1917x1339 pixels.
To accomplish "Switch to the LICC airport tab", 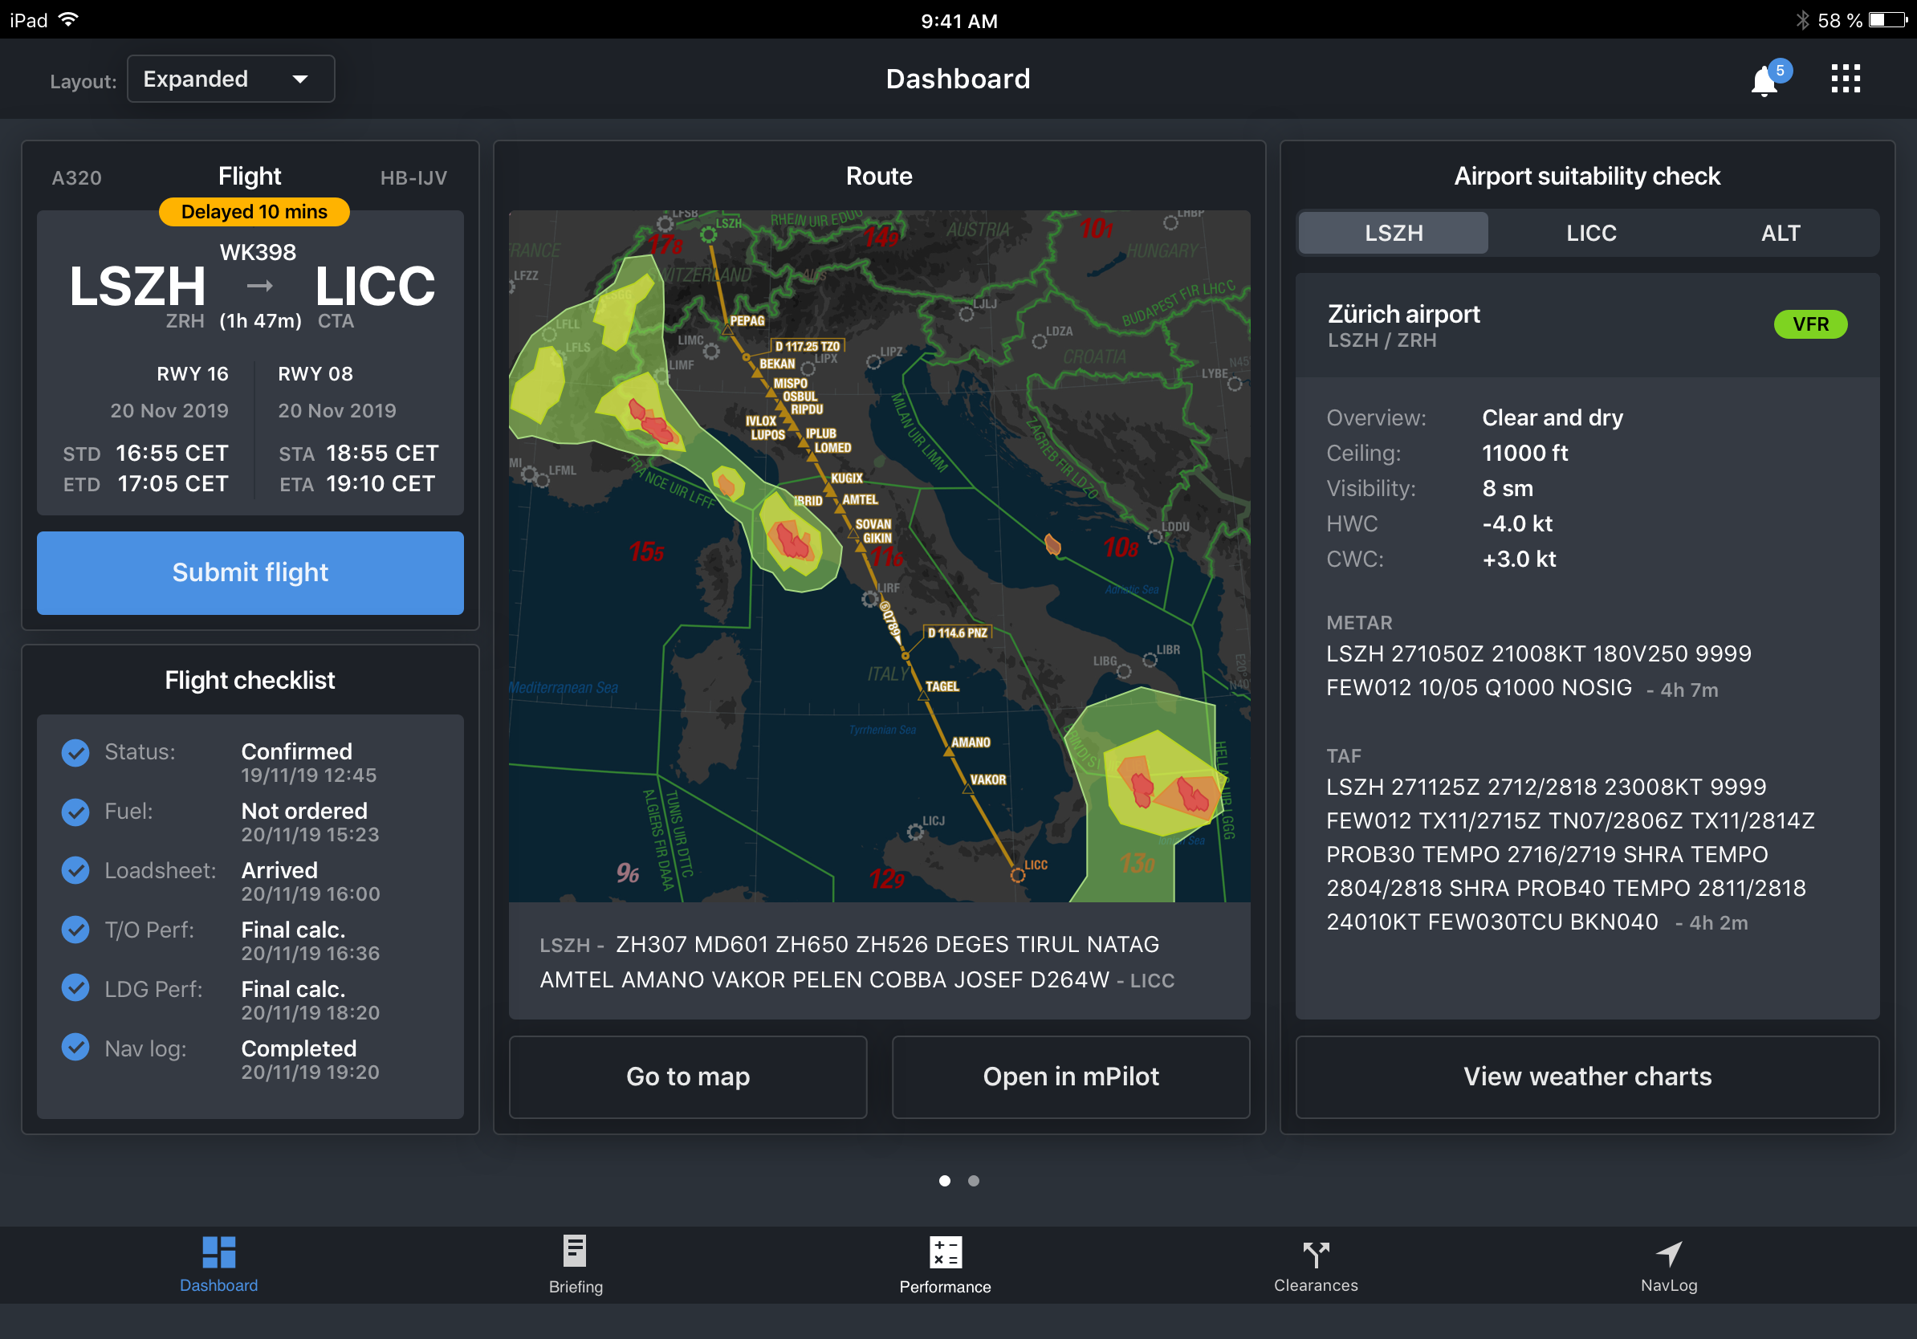I will (1590, 233).
